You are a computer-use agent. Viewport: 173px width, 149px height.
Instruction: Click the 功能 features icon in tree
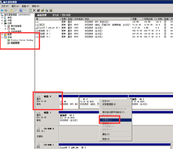5,21
